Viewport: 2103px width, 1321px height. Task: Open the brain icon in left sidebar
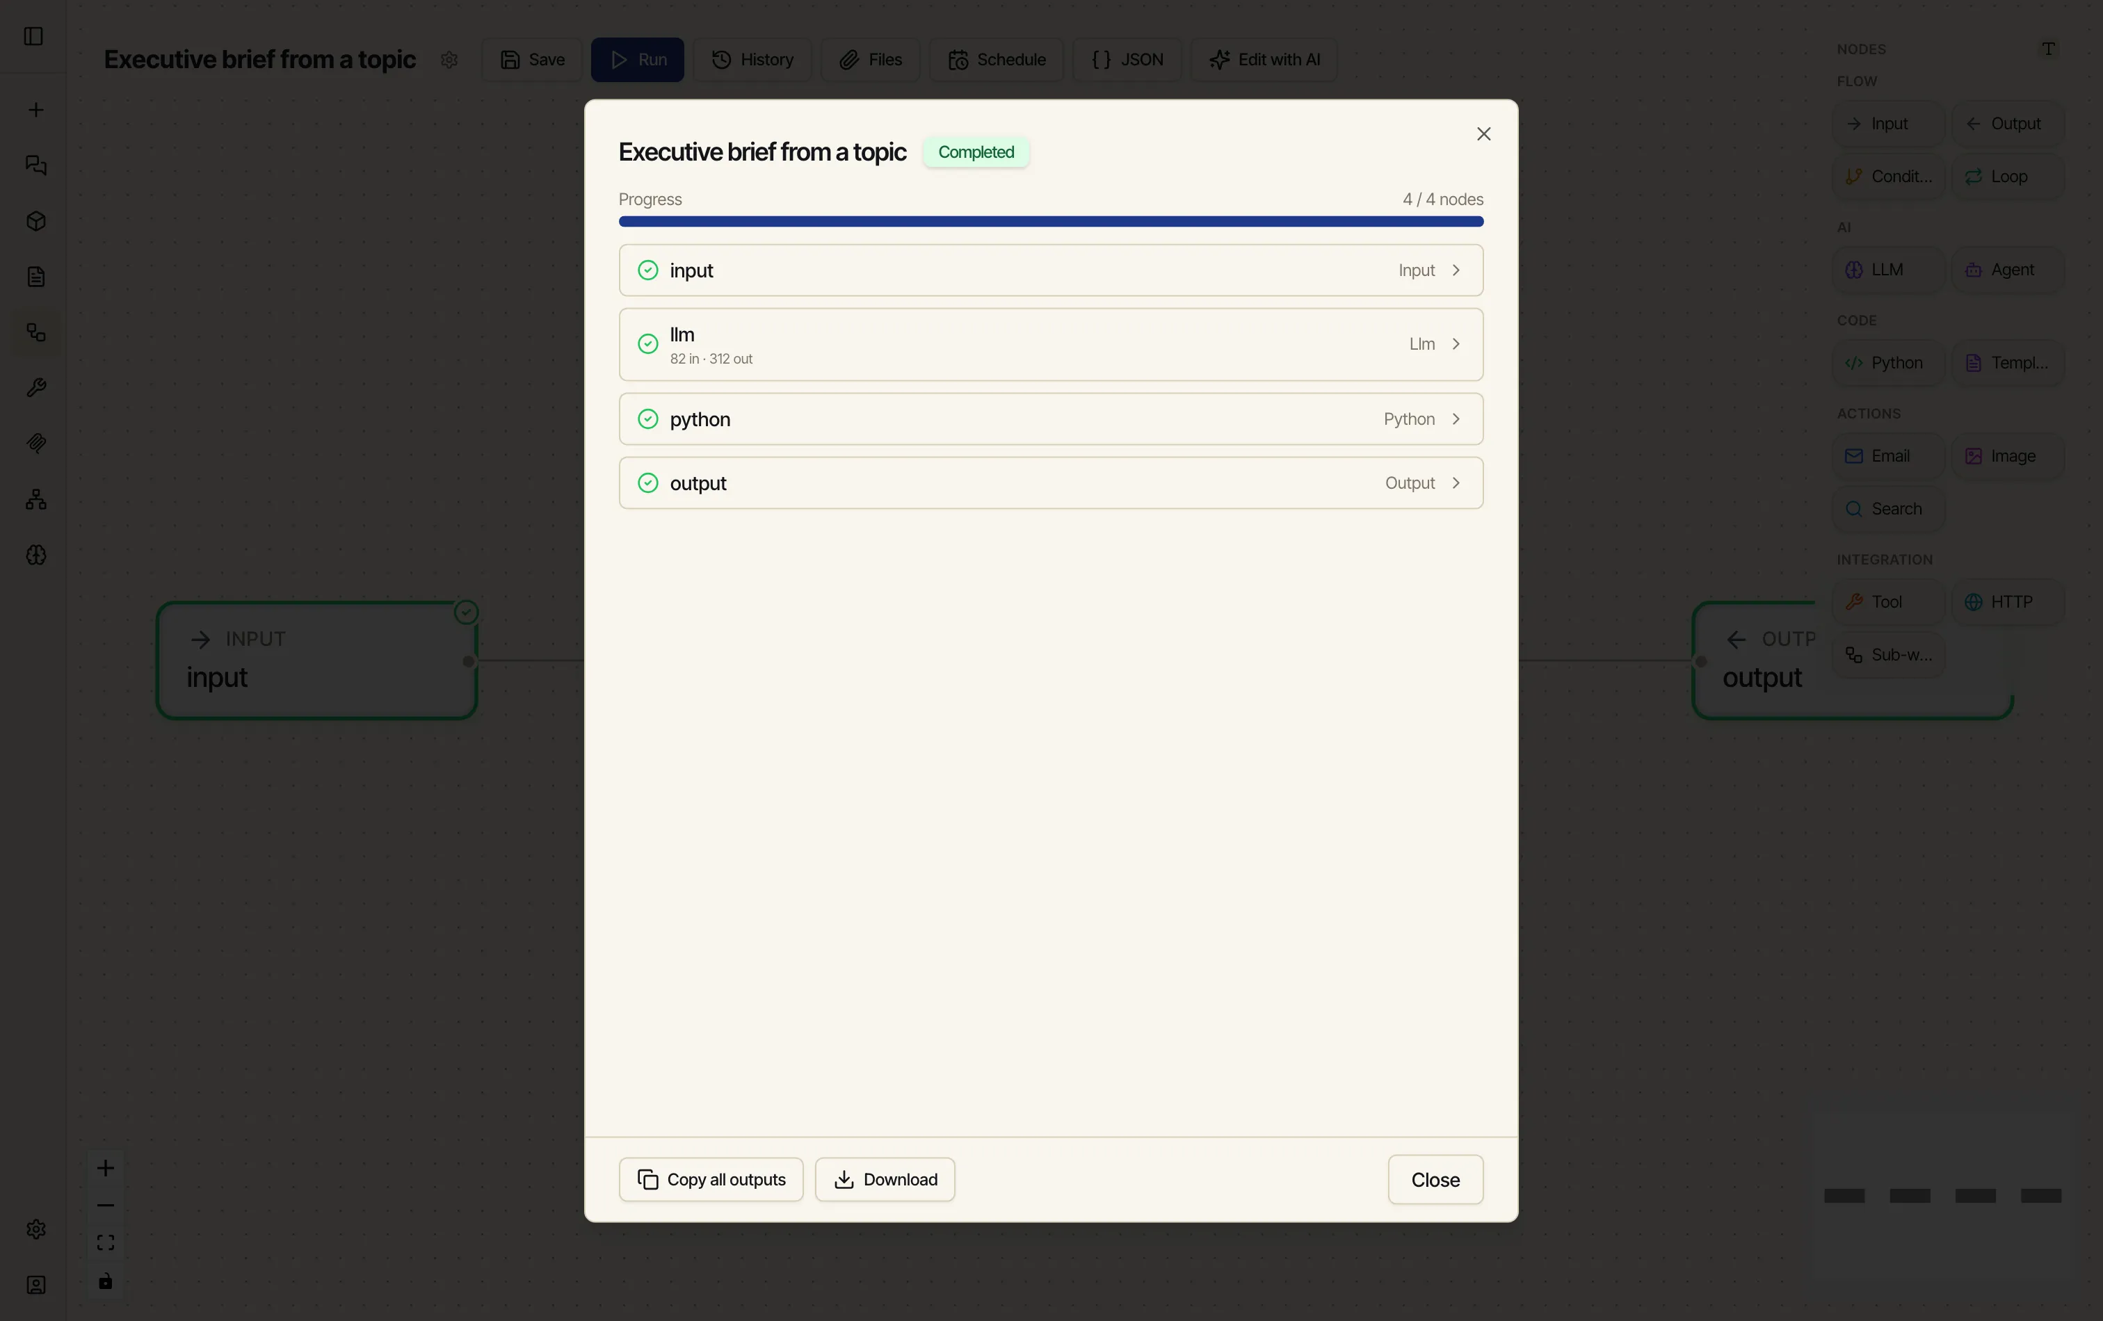coord(35,556)
